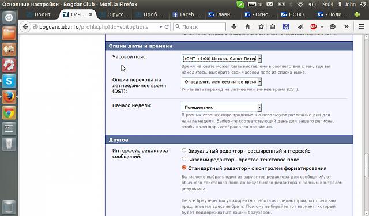This screenshot has width=369, height=216.
Task: Switch to the • Поли… tab
Action: click(x=332, y=14)
